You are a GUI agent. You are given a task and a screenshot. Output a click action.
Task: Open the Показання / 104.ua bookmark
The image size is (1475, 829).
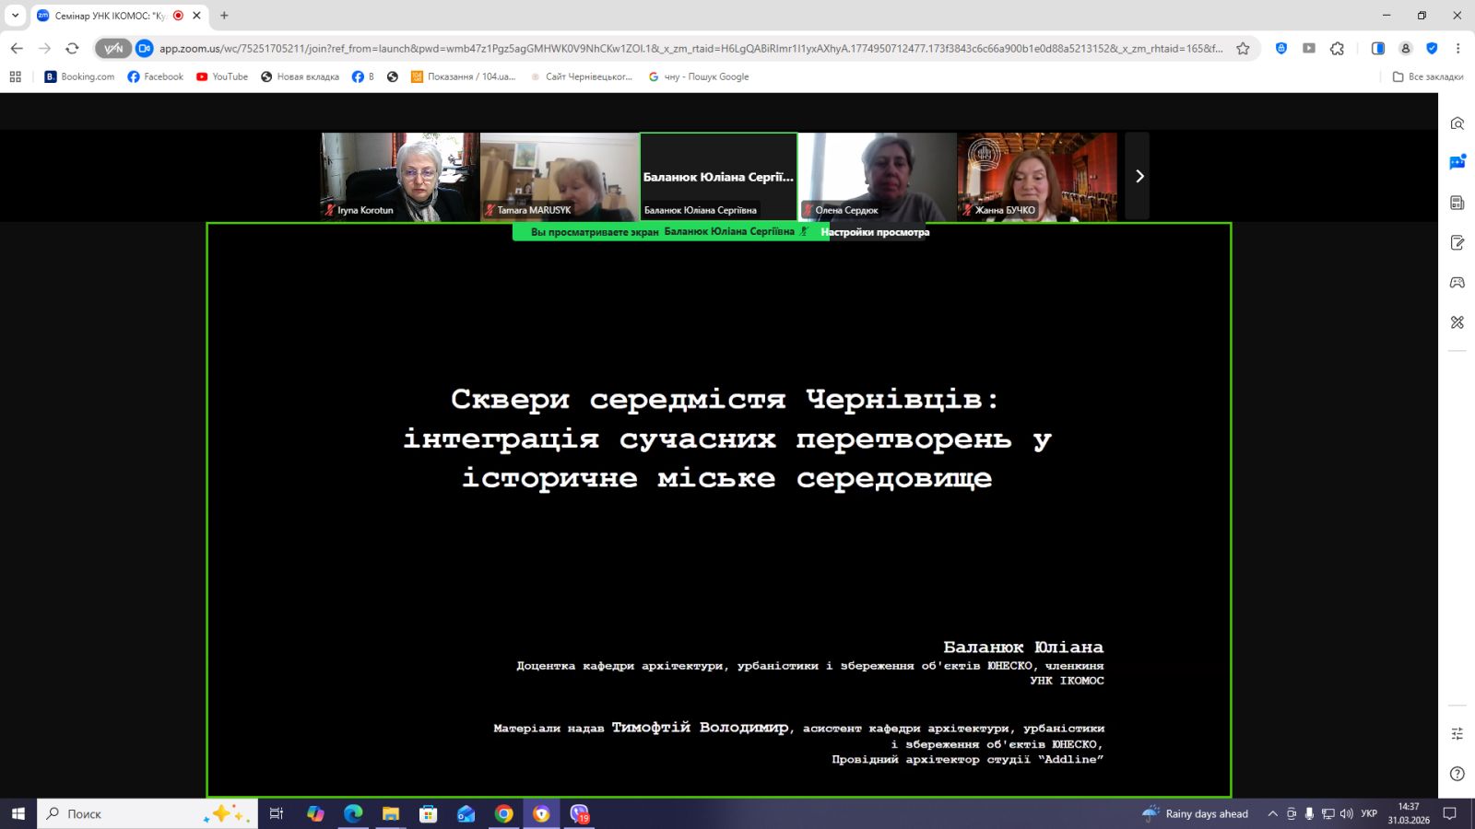463,77
